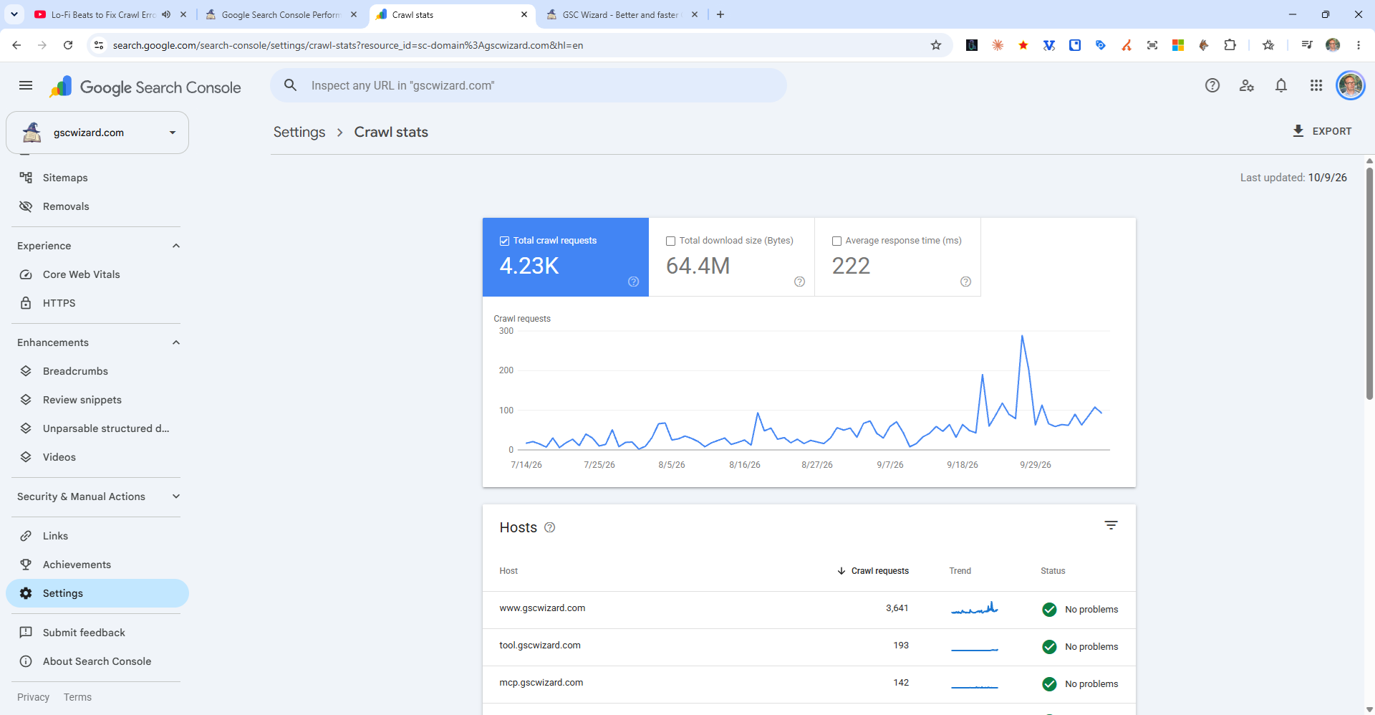
Task: Sort hosts by Crawl requests column
Action: click(x=873, y=571)
